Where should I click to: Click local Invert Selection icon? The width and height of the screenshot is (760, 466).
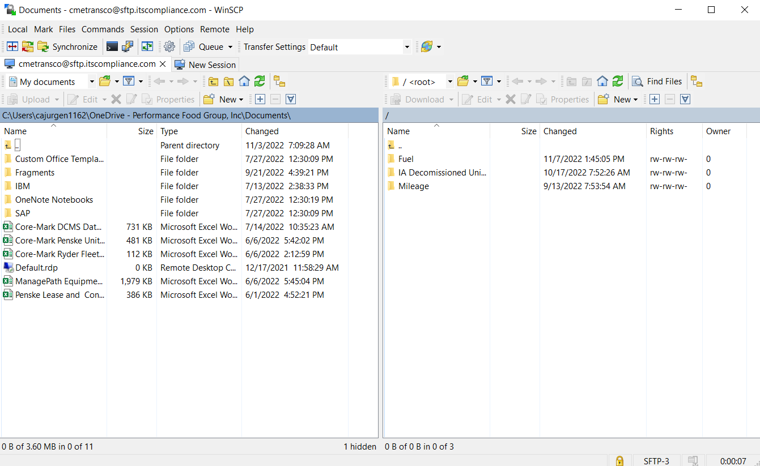[291, 100]
